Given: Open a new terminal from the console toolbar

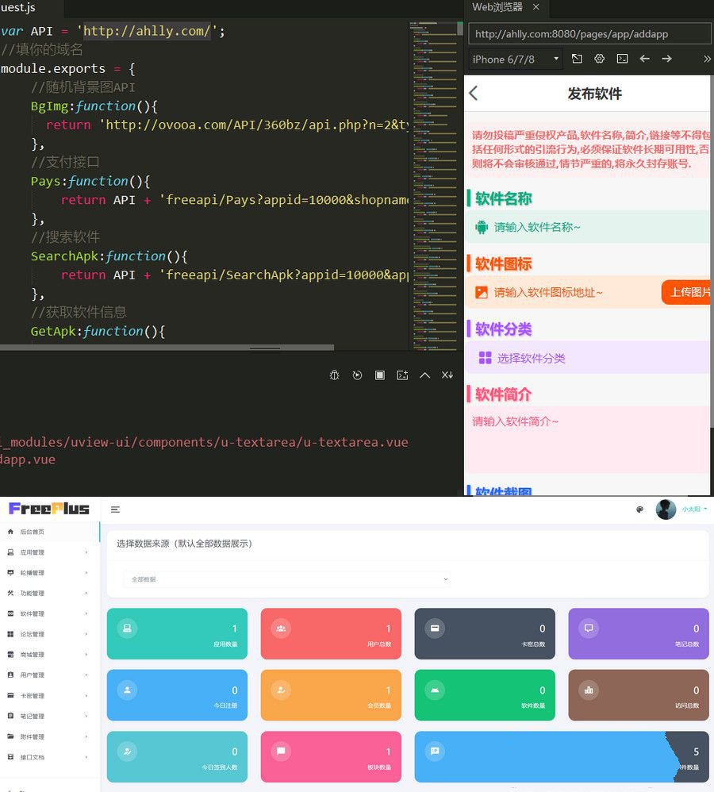Looking at the screenshot, I should [x=401, y=375].
